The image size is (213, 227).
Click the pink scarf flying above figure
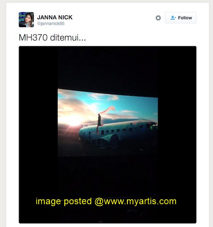(x=107, y=110)
